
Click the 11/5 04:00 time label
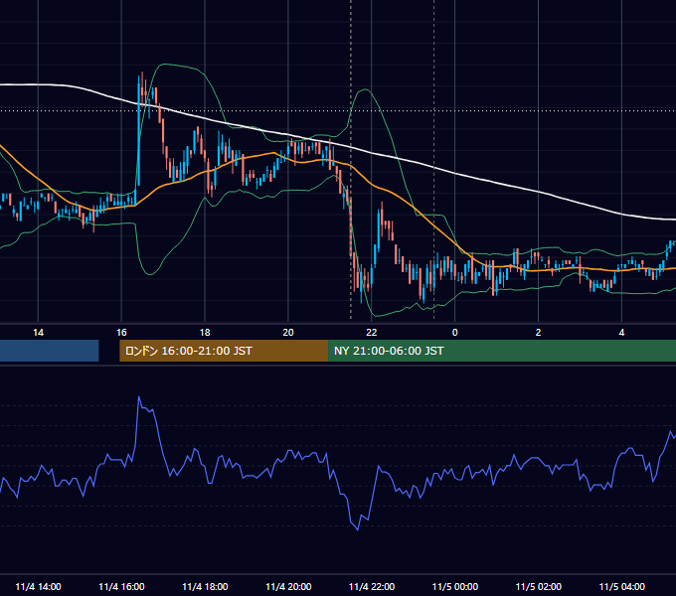tap(621, 586)
